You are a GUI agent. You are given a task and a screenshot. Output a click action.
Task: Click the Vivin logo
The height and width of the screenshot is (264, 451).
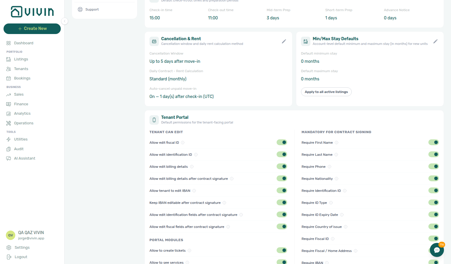pos(32,12)
